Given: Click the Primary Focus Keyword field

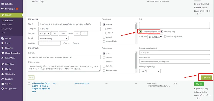Looking at the screenshot, I should point(175,53).
